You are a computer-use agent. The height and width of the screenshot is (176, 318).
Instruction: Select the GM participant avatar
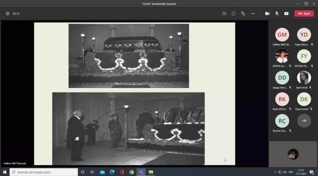(x=282, y=35)
